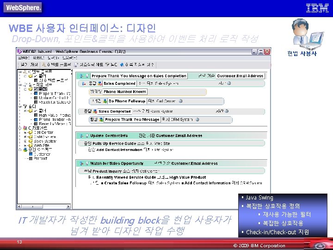Click the collapse icon on Watch for Sales Opportunity header
Viewport: 333px width, 250px height.
[x=81, y=163]
